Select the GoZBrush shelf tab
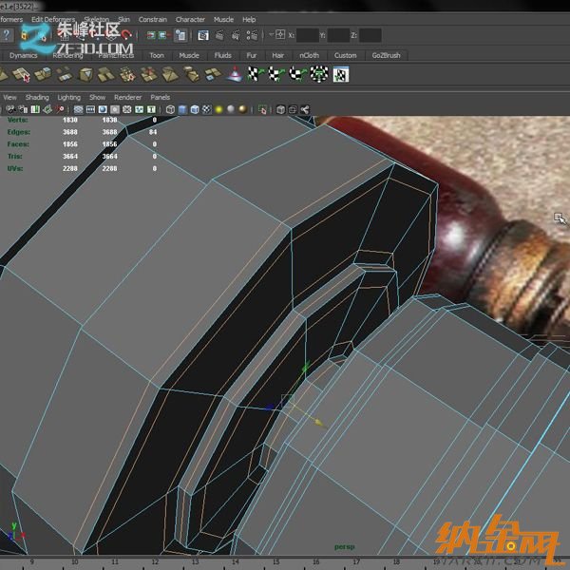The width and height of the screenshot is (570, 570). 387,55
